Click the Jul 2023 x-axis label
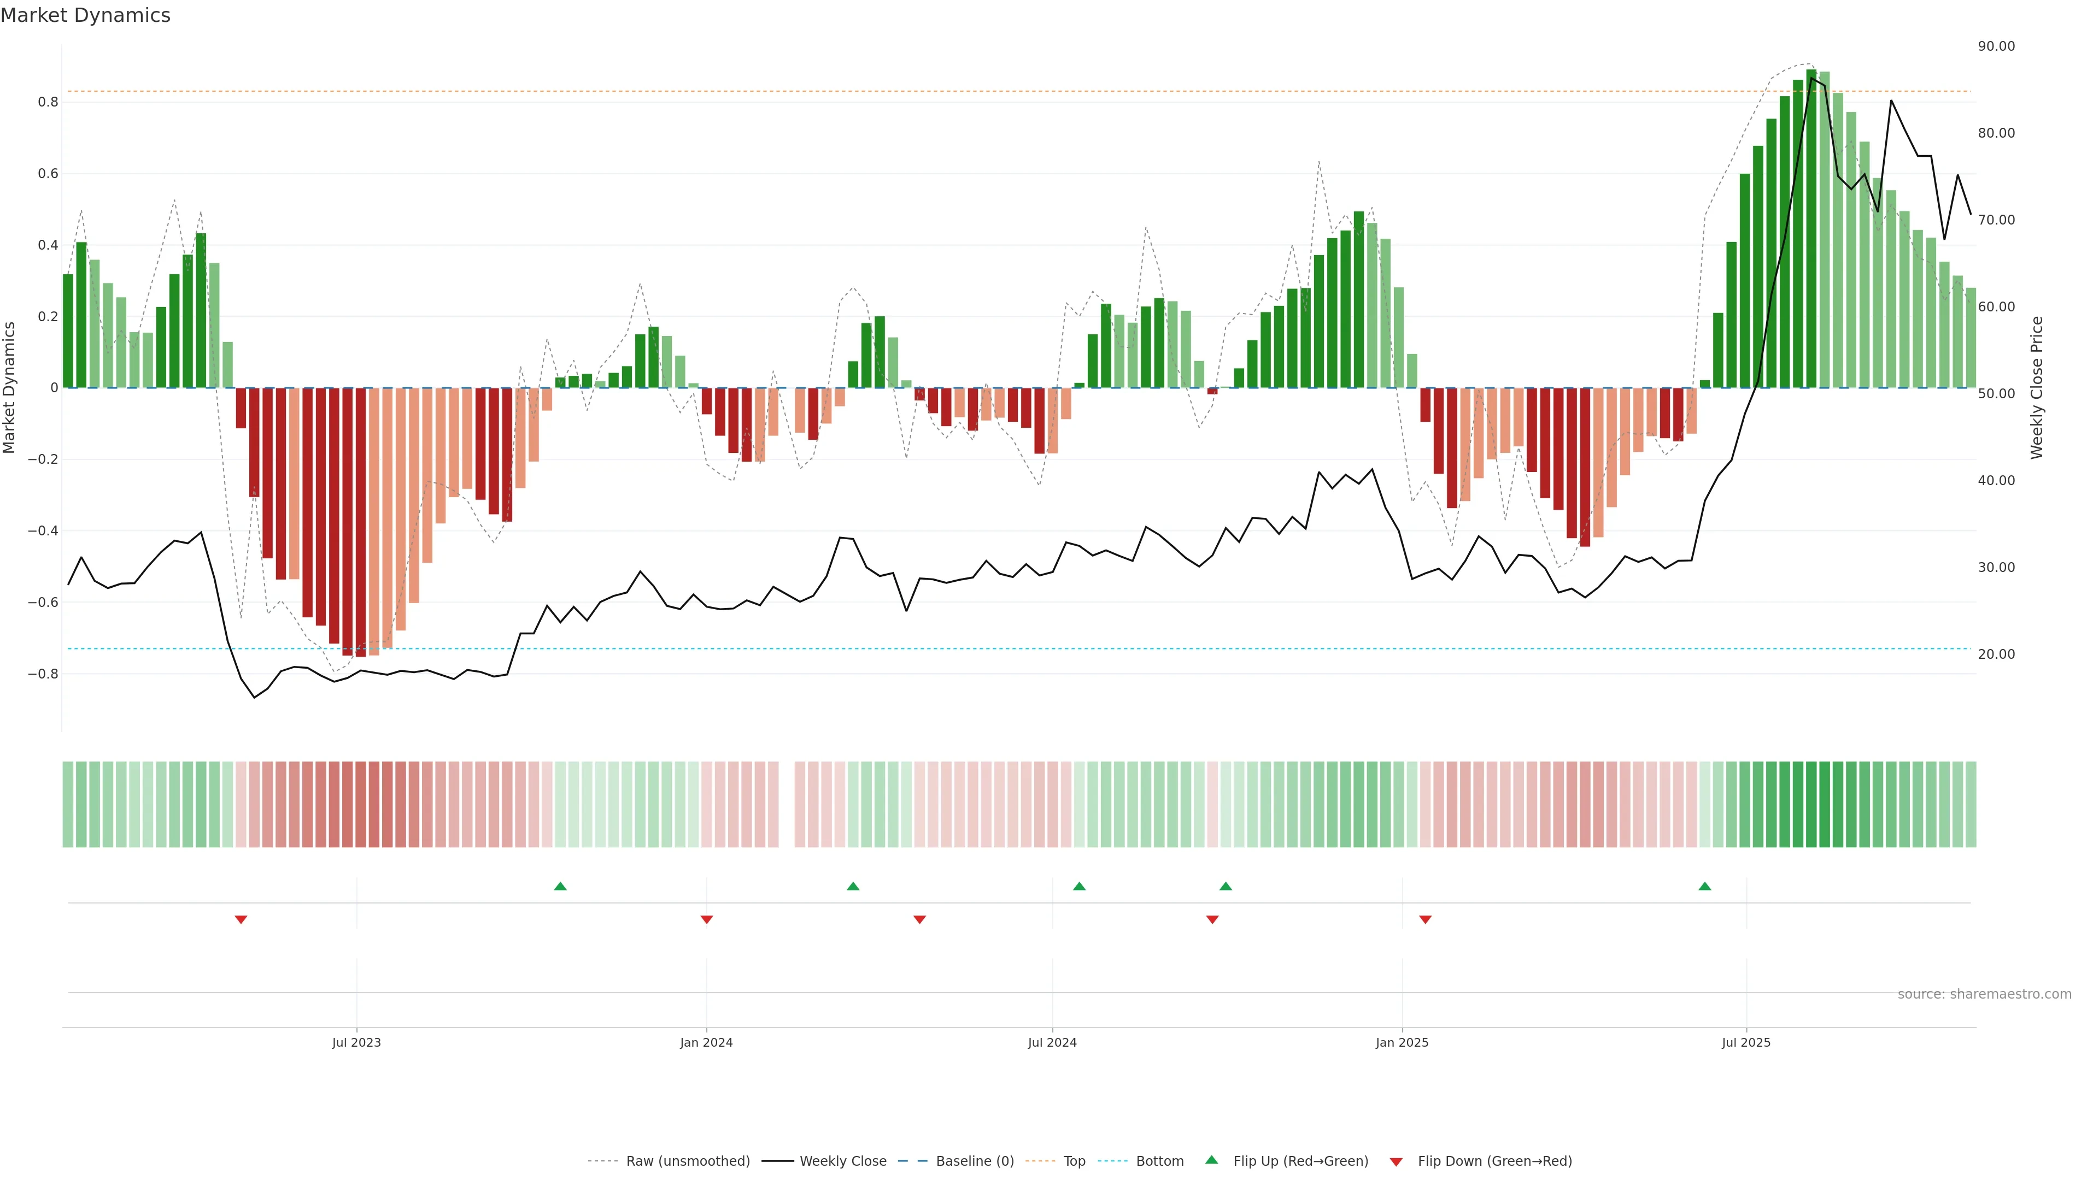The image size is (2099, 1180). pyautogui.click(x=356, y=1042)
